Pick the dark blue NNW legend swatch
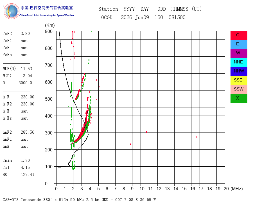Screen dimensions: 253x203 [x=239, y=72]
